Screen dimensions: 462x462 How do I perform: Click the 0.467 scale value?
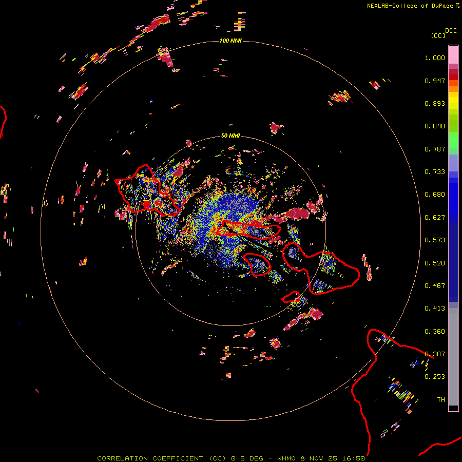click(x=435, y=286)
